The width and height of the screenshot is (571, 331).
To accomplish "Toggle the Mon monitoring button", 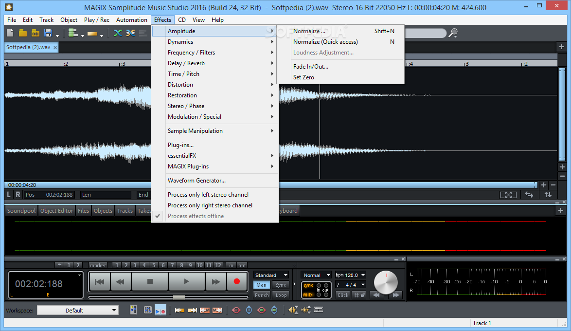I will point(262,285).
